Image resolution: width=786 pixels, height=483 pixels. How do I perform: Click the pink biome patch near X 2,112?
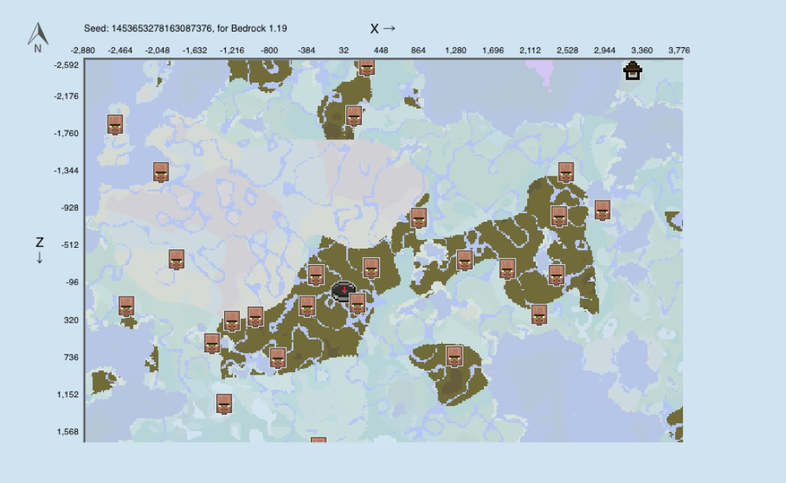click(x=540, y=72)
